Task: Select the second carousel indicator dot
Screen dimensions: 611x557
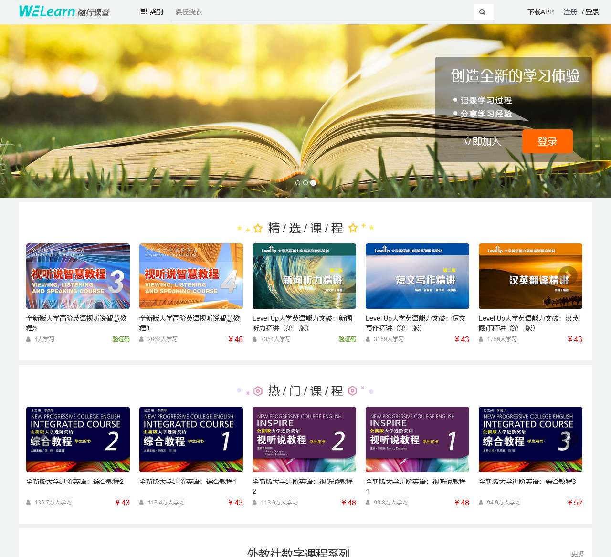Action: (305, 183)
